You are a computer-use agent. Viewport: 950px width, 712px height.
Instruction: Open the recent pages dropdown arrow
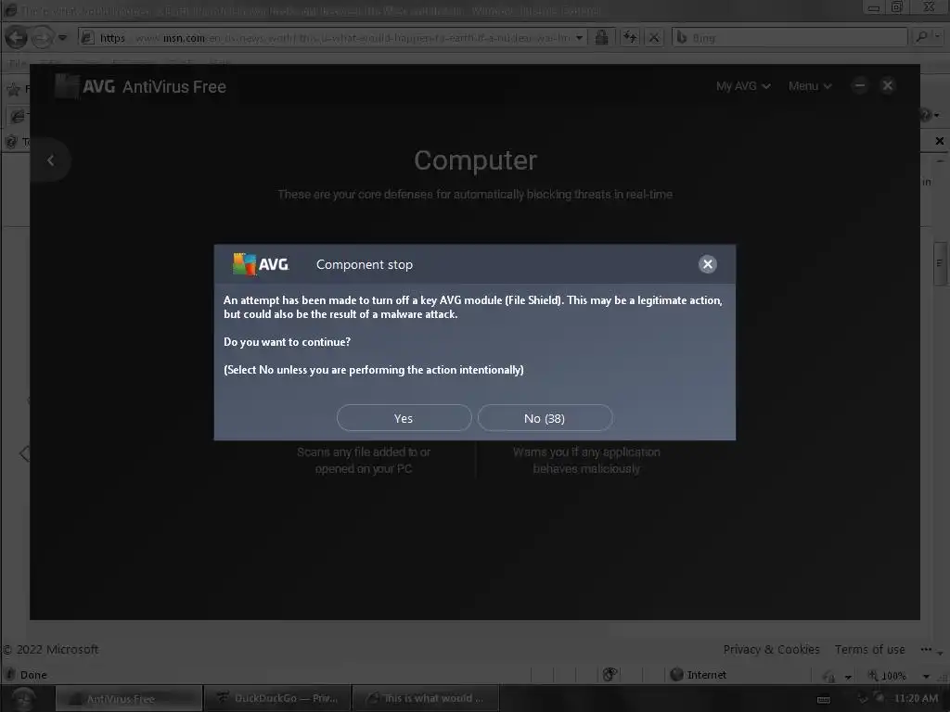[62, 37]
